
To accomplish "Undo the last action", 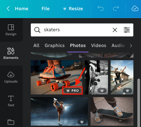I will tap(101, 9).
